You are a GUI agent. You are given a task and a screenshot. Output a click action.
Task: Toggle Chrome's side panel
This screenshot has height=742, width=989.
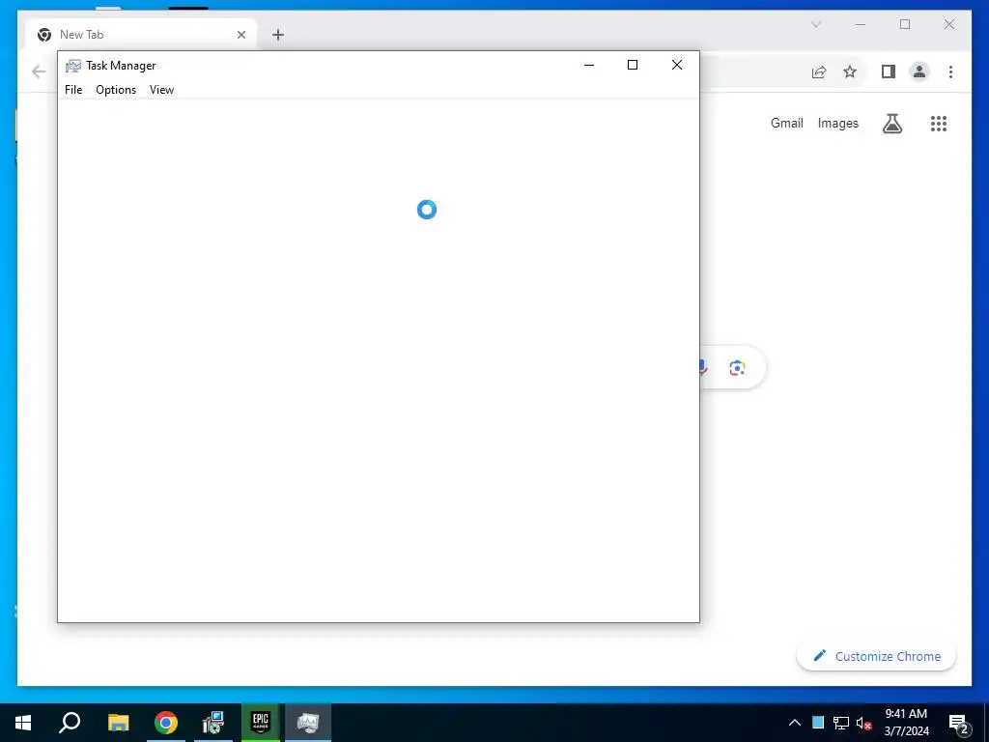click(x=889, y=71)
